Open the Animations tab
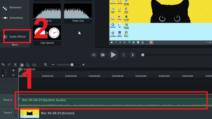Image resolution: width=212 pixels, height=119 pixels. pos(13,18)
